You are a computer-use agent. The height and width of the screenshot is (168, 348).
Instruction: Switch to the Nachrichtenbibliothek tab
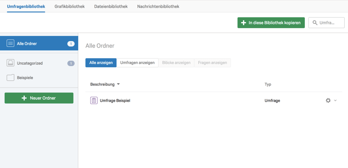coord(158,7)
